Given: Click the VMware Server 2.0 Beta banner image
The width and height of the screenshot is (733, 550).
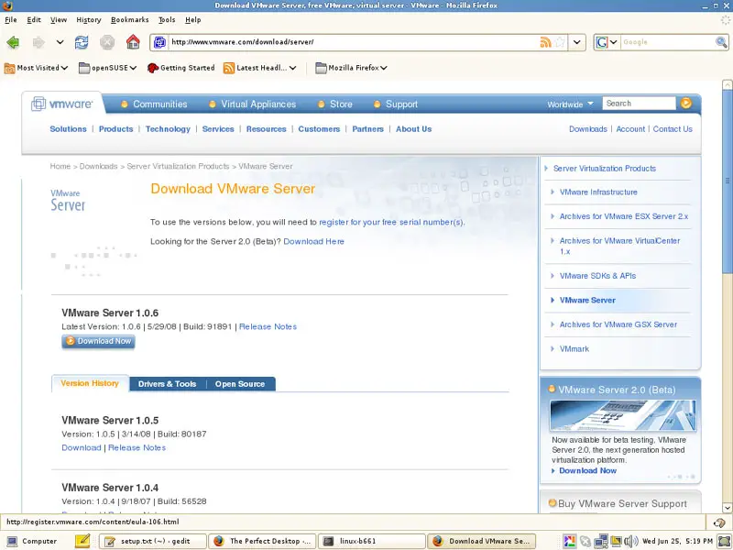Looking at the screenshot, I should [x=623, y=415].
